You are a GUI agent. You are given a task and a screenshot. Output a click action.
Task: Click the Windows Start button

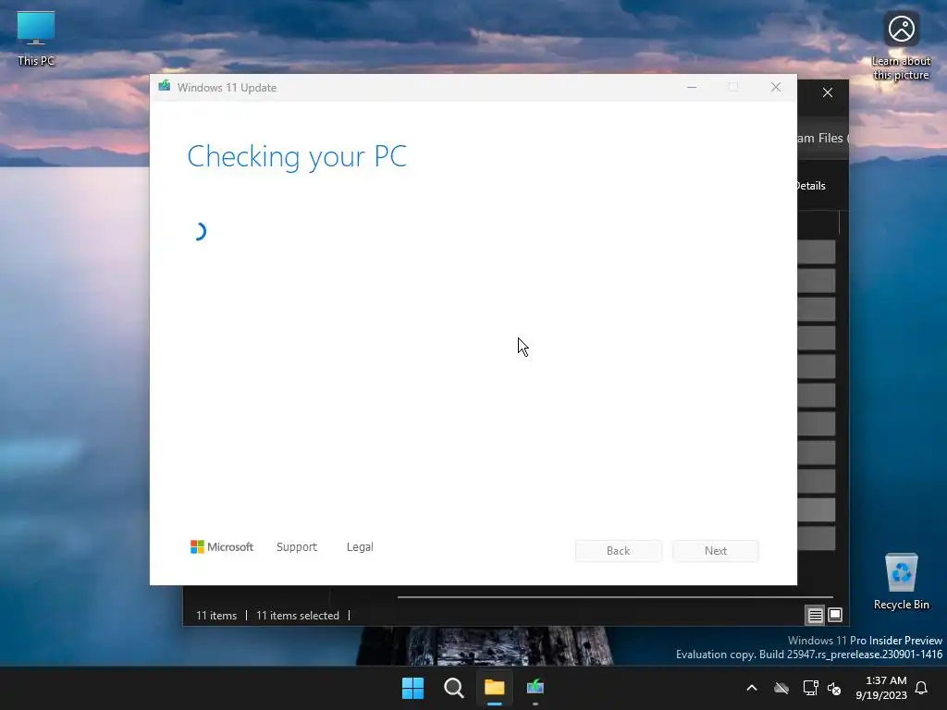click(413, 688)
